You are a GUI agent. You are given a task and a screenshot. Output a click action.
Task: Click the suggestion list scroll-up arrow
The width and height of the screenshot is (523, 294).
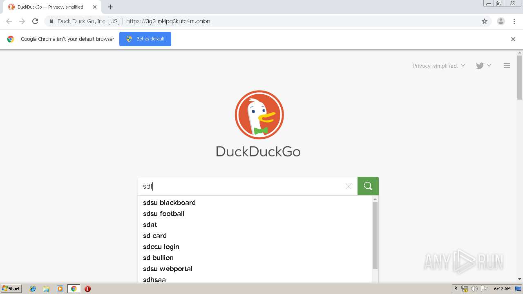[x=375, y=199]
